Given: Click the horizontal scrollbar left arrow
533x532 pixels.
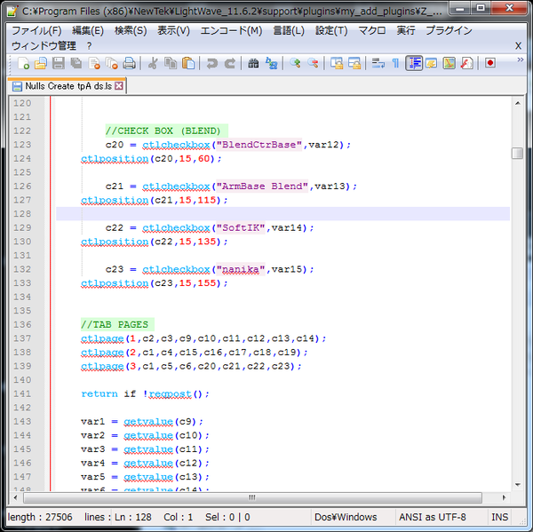Looking at the screenshot, I should click(x=15, y=497).
